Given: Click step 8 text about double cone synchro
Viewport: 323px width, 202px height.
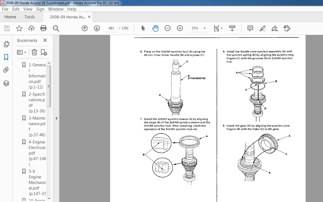Looking at the screenshot, I should 260,56.
